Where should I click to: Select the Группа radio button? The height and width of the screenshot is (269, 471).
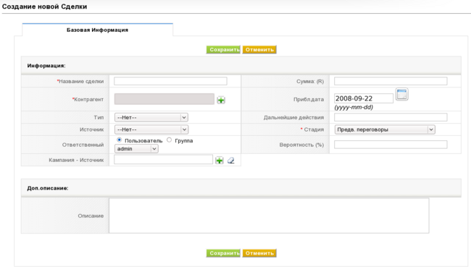pos(170,140)
